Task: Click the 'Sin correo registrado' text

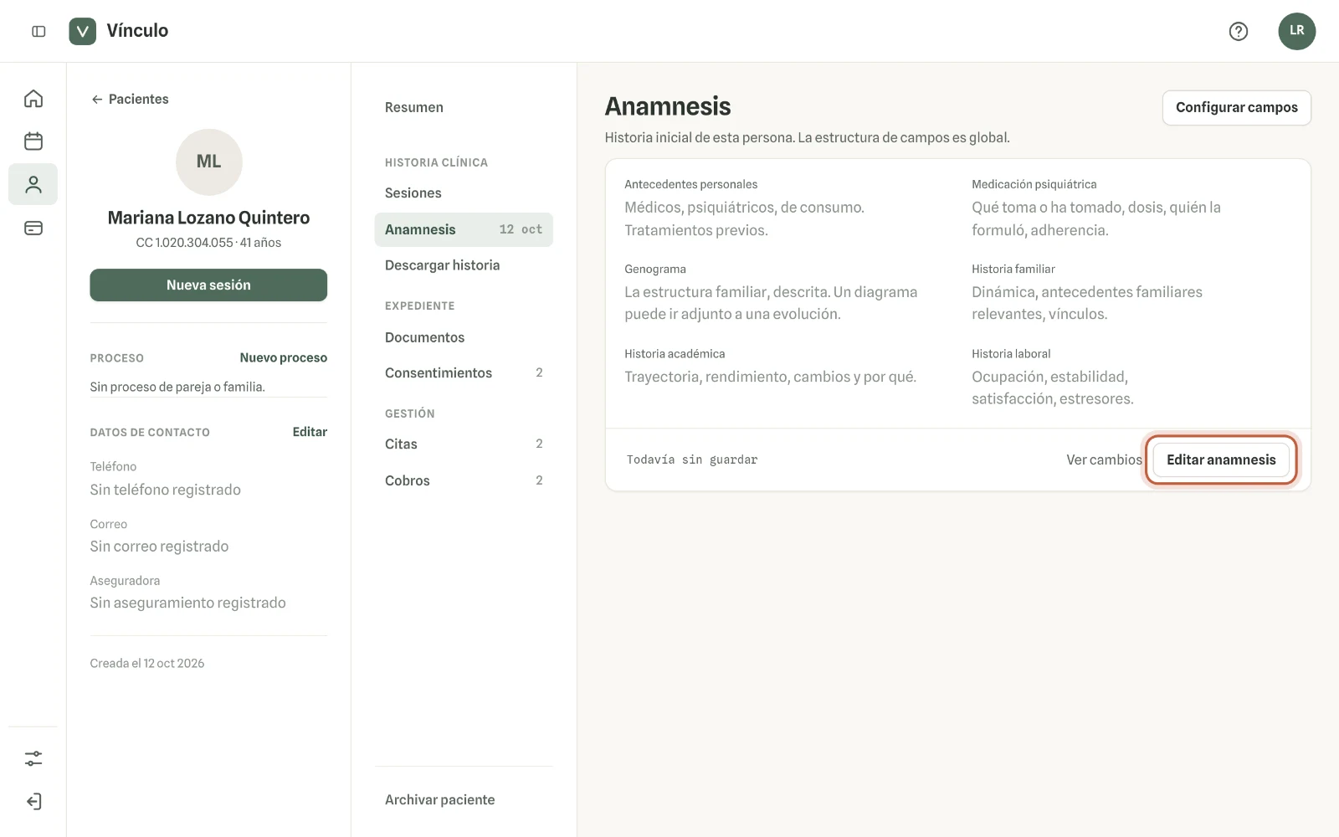Action: (x=159, y=547)
